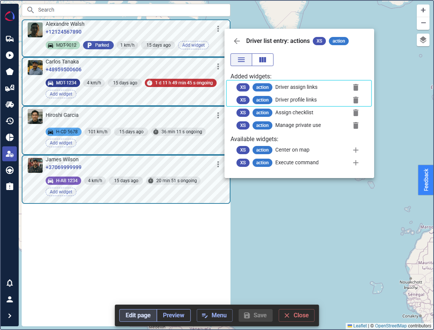
Task: Click Add widget under Carlos Tanaka
Action: pyautogui.click(x=61, y=94)
